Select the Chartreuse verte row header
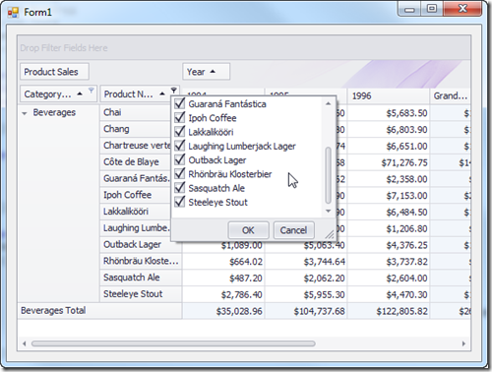The height and width of the screenshot is (372, 492). (135, 146)
